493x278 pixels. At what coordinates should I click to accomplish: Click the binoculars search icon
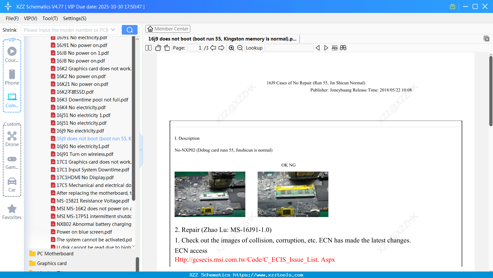coord(343,48)
